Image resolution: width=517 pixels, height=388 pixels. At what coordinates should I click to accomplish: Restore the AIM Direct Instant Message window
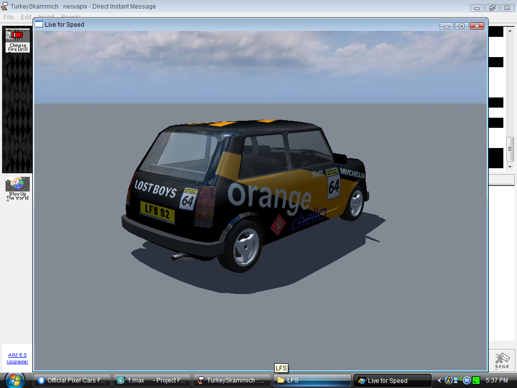pos(492,8)
